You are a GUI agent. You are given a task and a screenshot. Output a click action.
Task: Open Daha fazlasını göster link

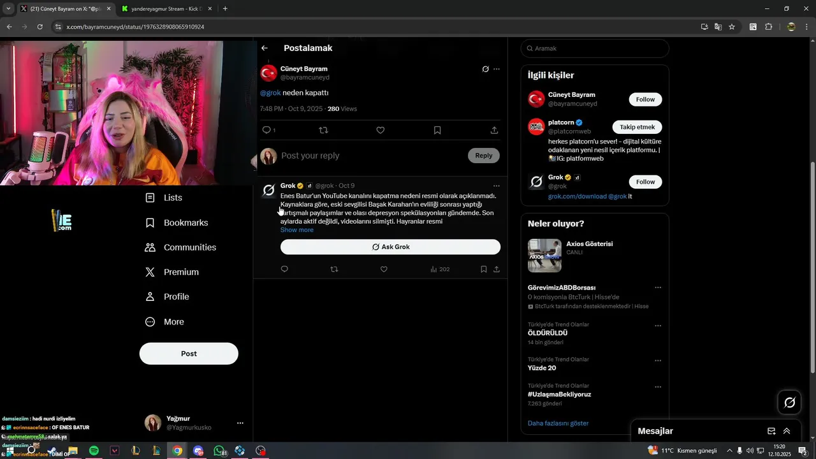point(558,423)
